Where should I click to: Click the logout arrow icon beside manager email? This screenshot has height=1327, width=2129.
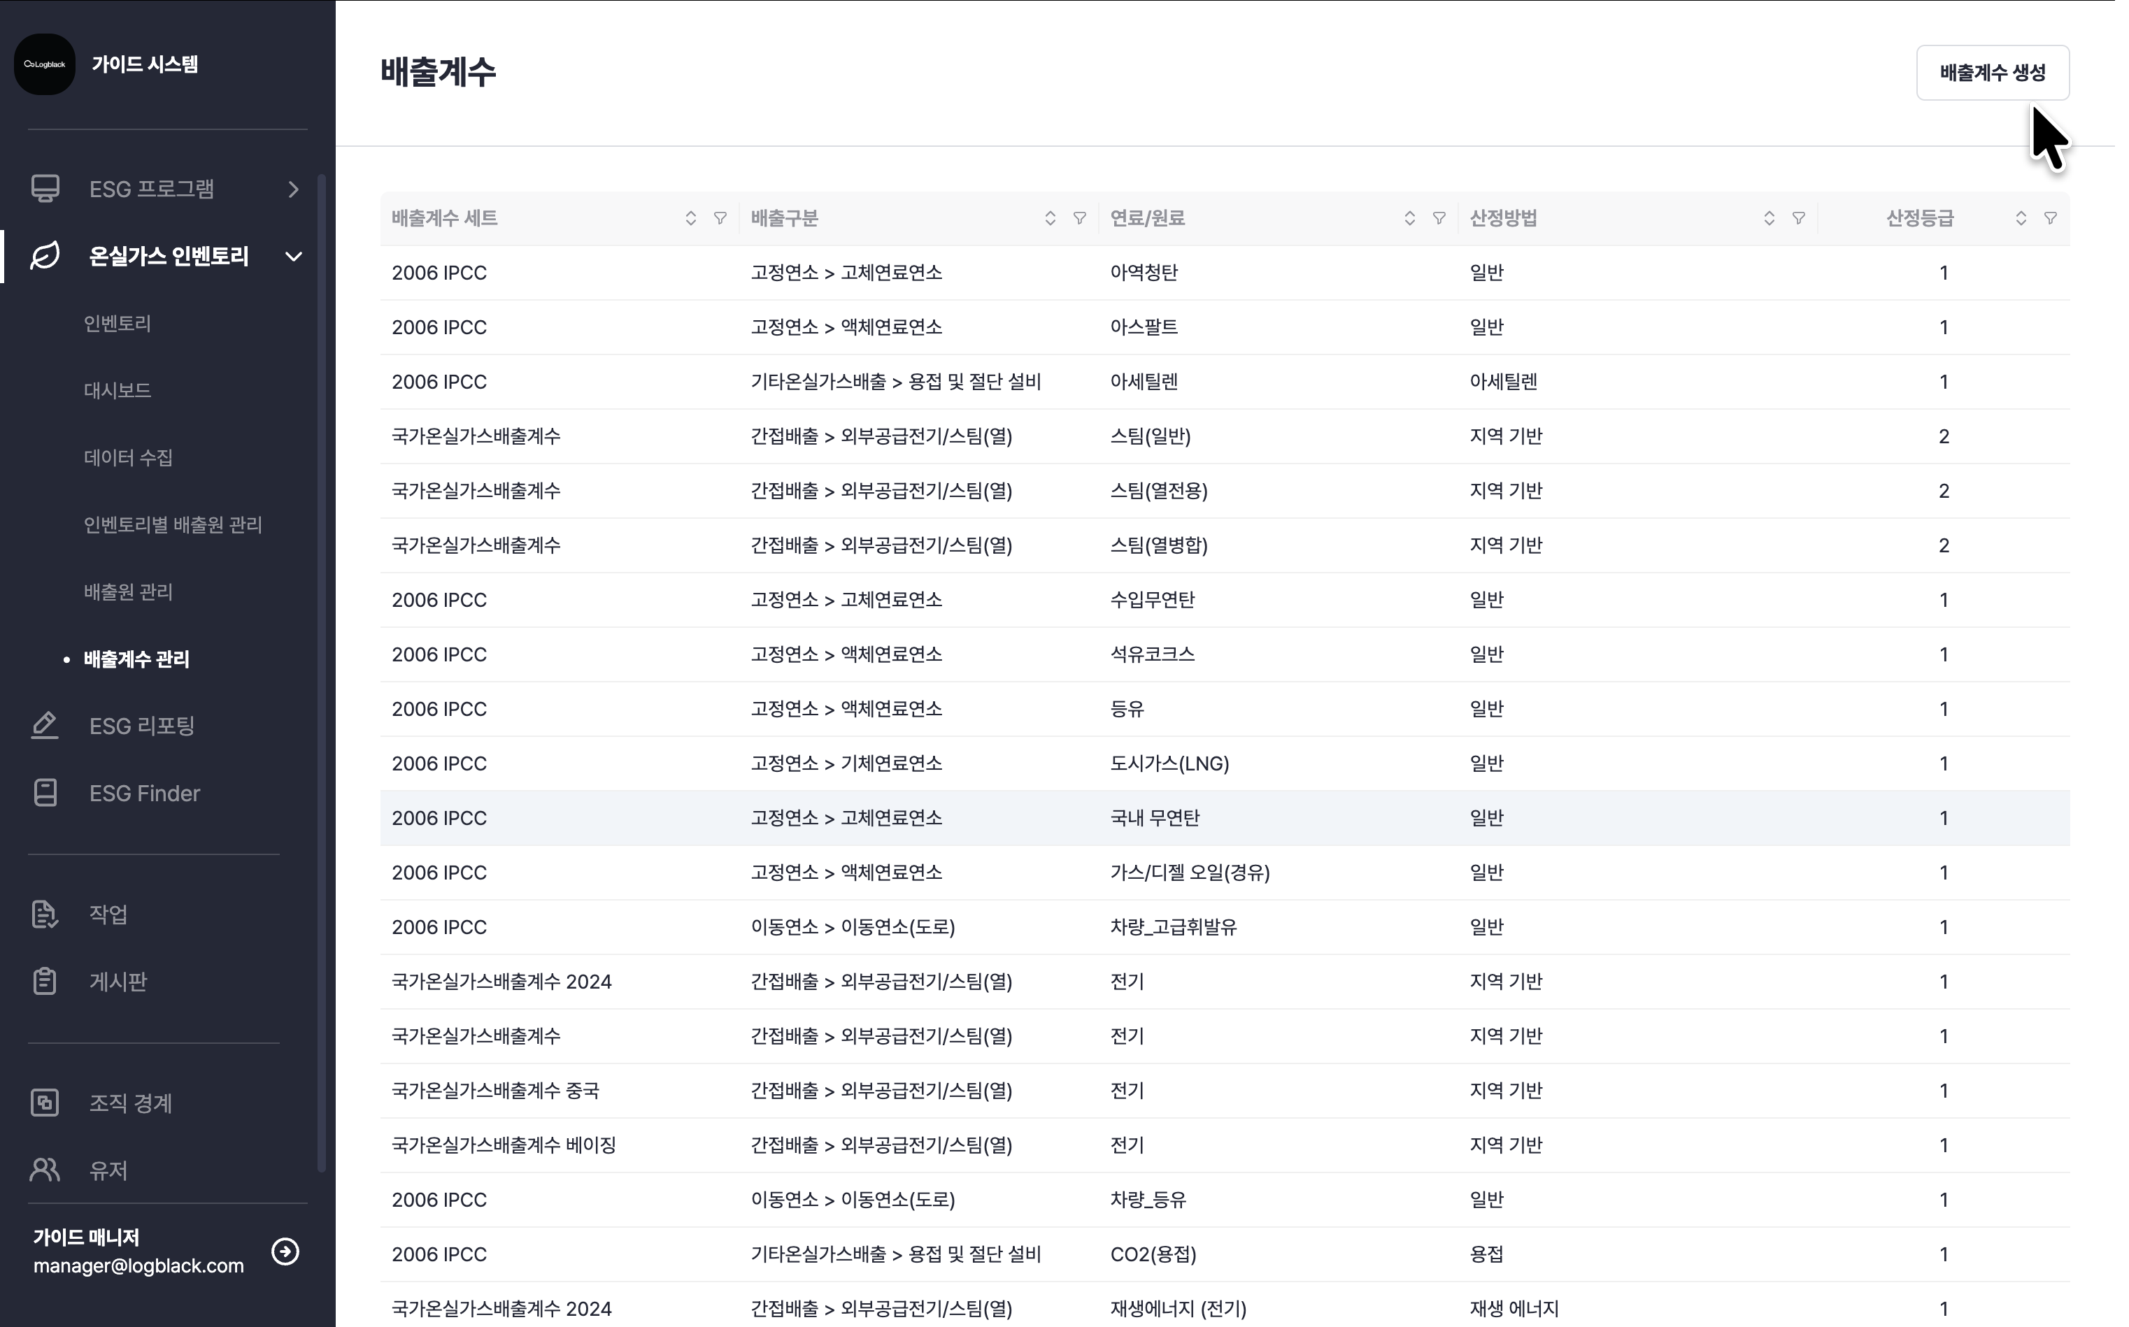[x=285, y=1251]
